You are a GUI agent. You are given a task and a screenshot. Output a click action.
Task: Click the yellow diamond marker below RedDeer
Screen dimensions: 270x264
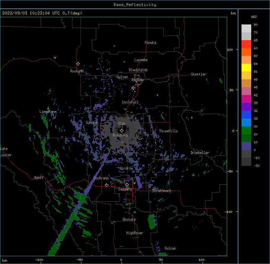pos(133,88)
